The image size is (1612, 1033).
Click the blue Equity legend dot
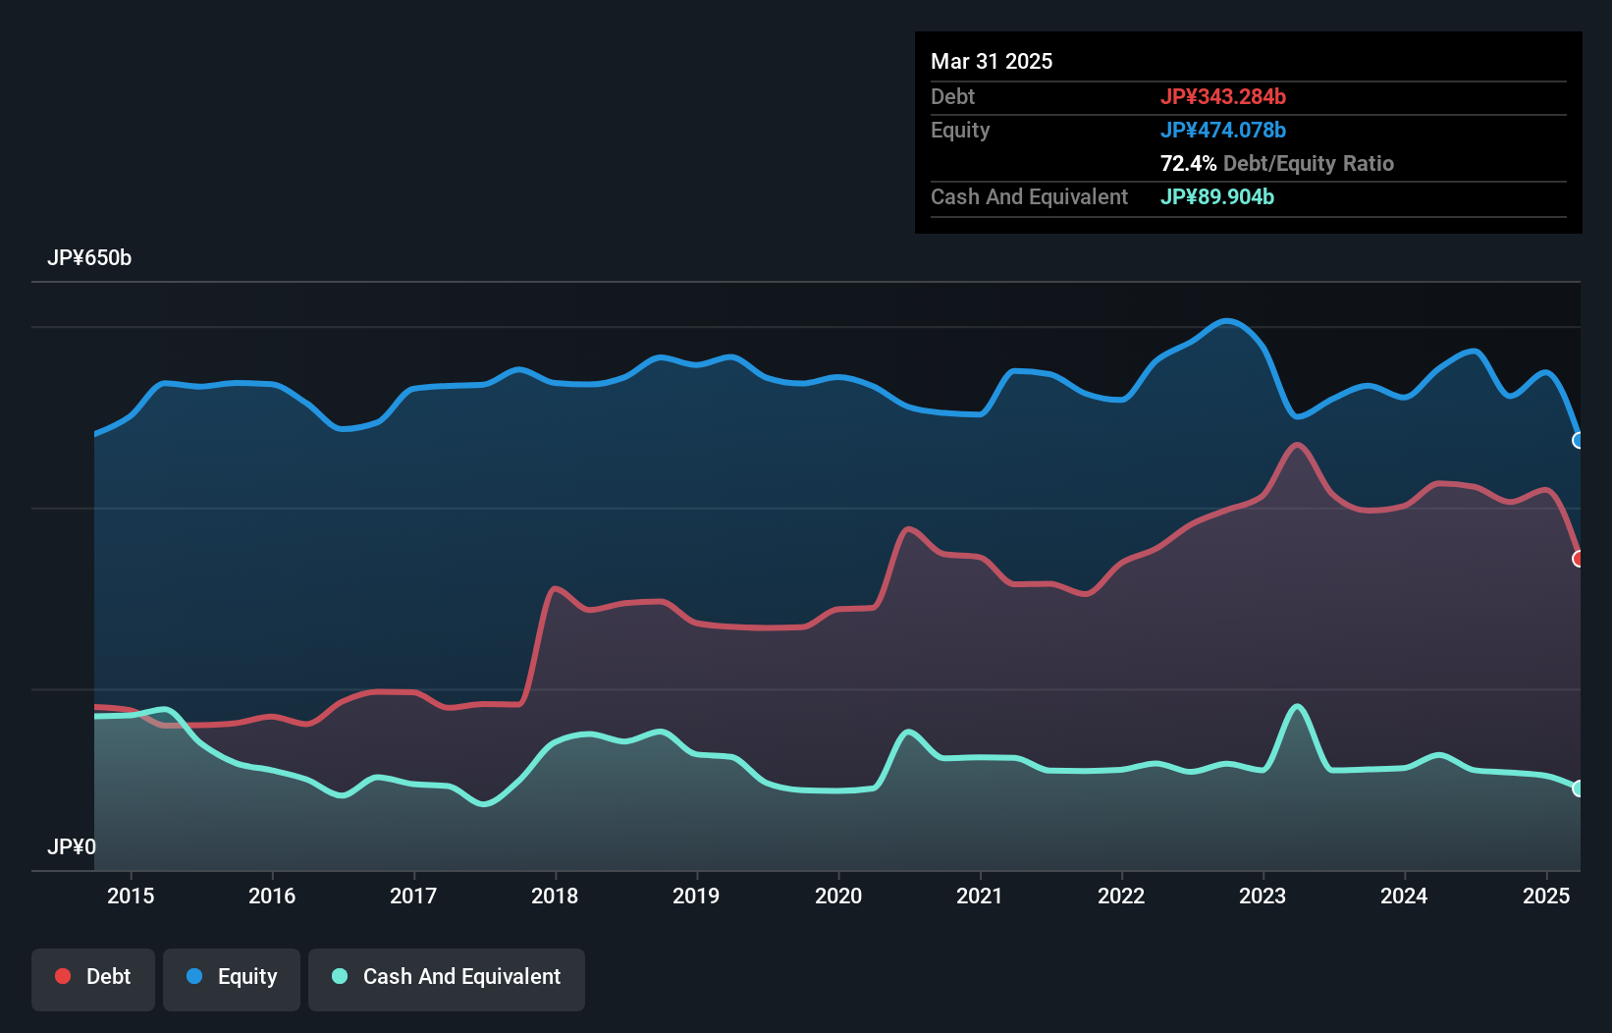pos(194,976)
